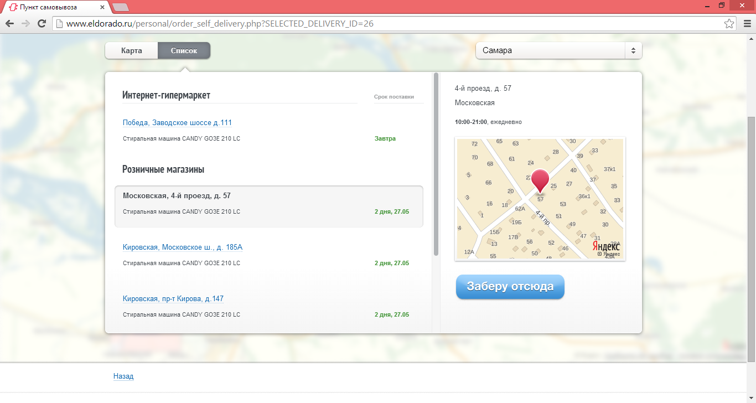Click the page scrollbar up arrow
Image resolution: width=756 pixels, height=403 pixels.
point(751,38)
